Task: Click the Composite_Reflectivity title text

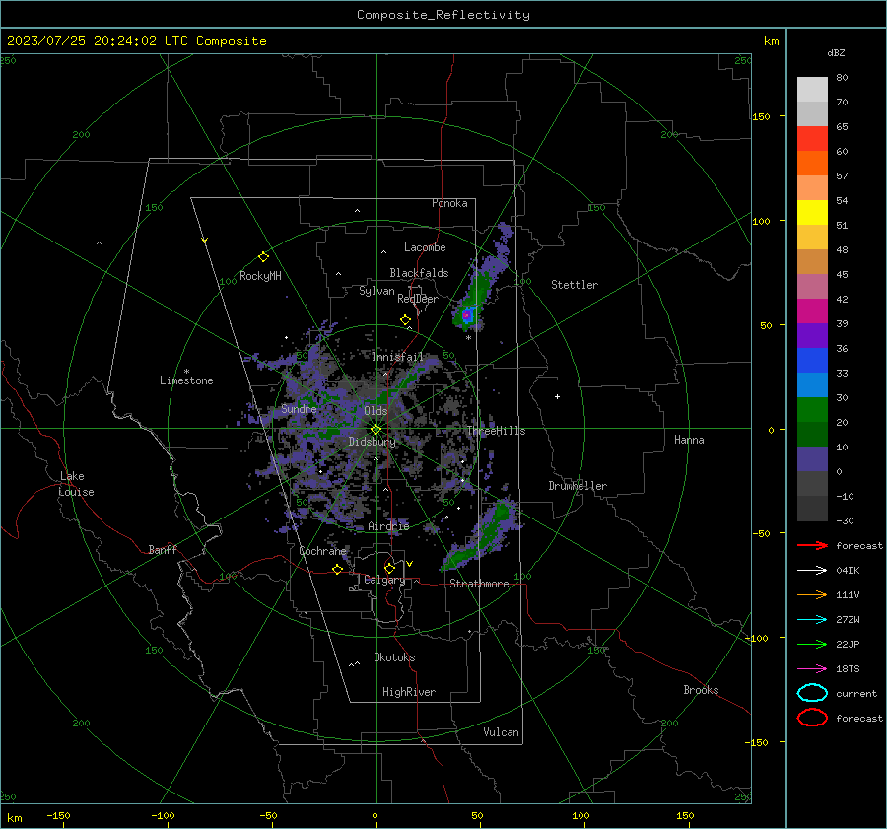Action: [443, 15]
